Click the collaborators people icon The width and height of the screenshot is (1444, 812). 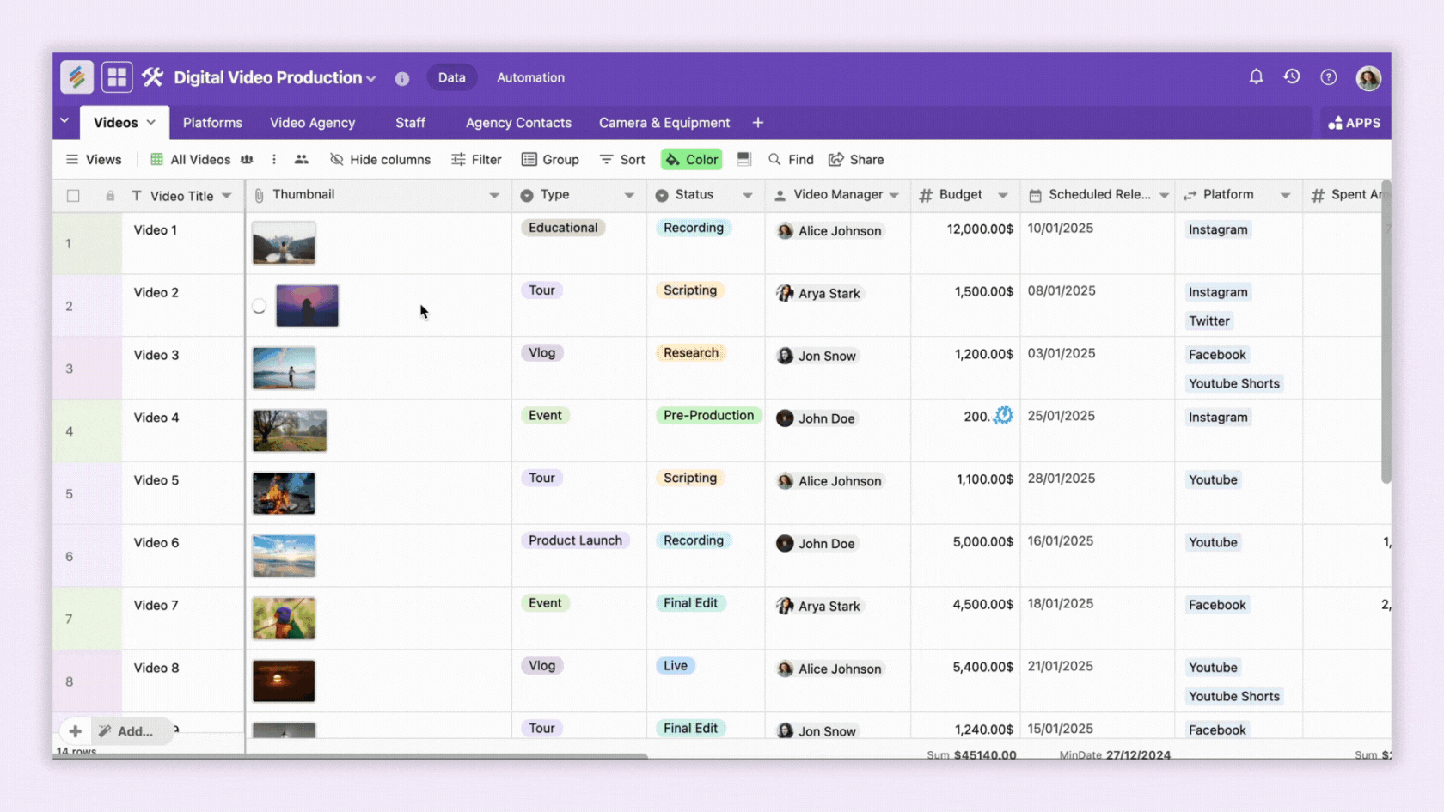[x=301, y=160]
